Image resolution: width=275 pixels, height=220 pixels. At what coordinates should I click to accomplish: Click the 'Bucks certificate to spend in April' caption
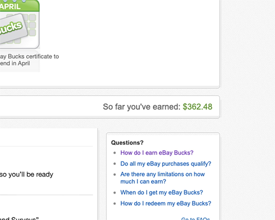29,60
